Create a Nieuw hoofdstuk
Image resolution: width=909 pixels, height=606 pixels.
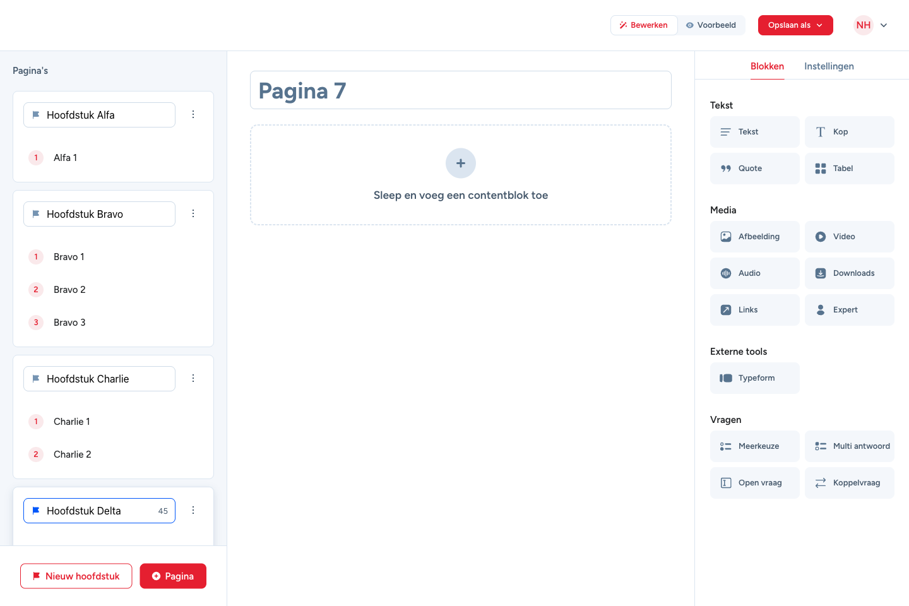coord(76,576)
